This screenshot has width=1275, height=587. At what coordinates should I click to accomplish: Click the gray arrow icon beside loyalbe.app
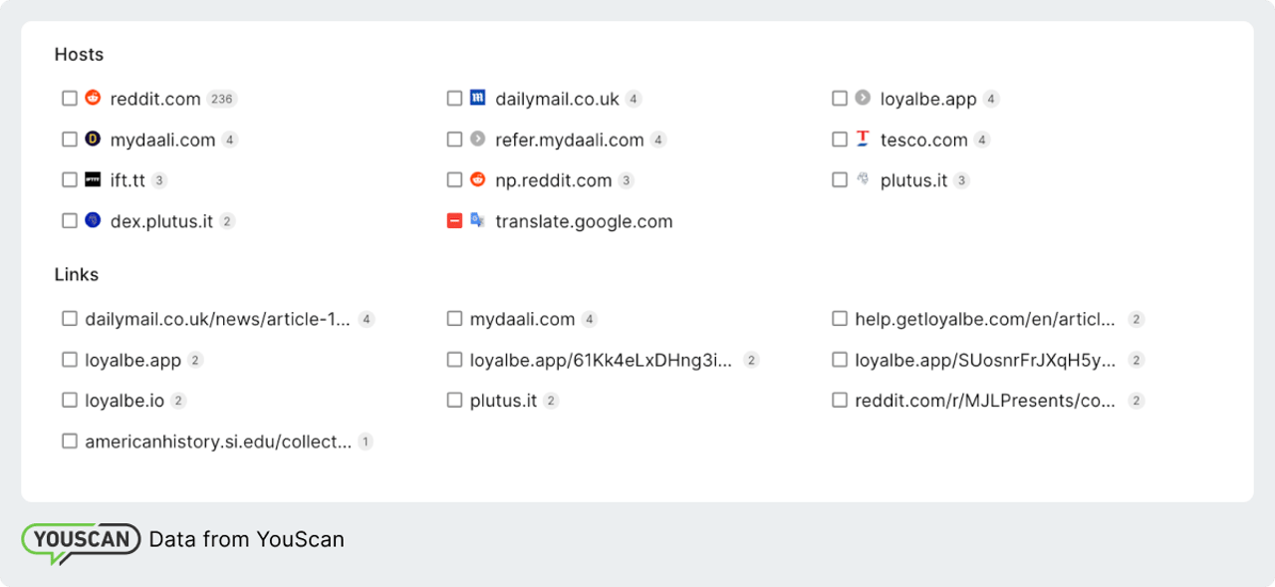pos(863,98)
